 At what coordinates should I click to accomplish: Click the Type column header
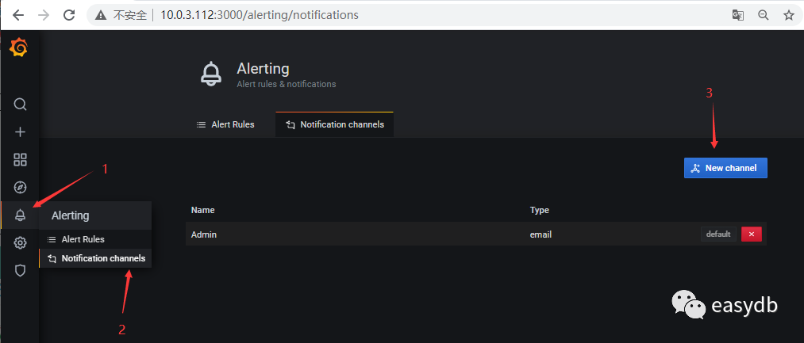[x=540, y=210]
